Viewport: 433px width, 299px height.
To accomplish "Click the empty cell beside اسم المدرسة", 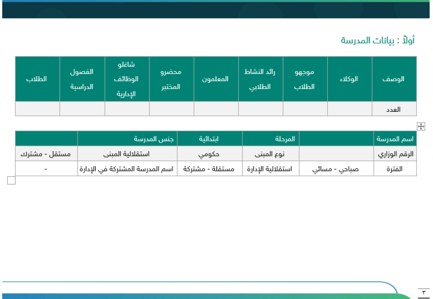I will [x=336, y=138].
